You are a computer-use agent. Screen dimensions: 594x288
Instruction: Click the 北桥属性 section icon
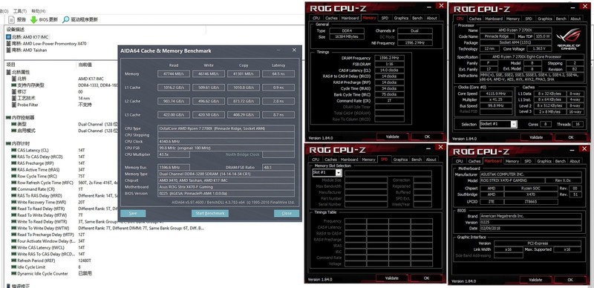coord(9,72)
